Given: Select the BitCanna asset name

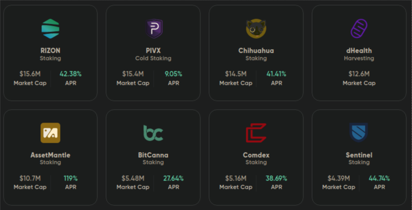Looking at the screenshot, I should coord(153,155).
